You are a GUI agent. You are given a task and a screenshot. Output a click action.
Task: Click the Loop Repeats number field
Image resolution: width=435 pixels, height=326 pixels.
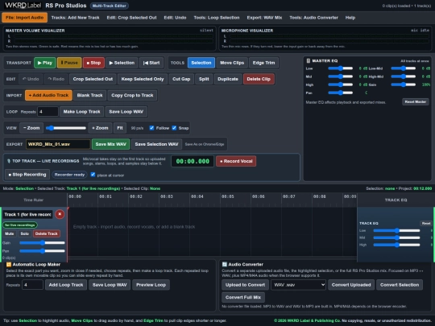[48, 112]
